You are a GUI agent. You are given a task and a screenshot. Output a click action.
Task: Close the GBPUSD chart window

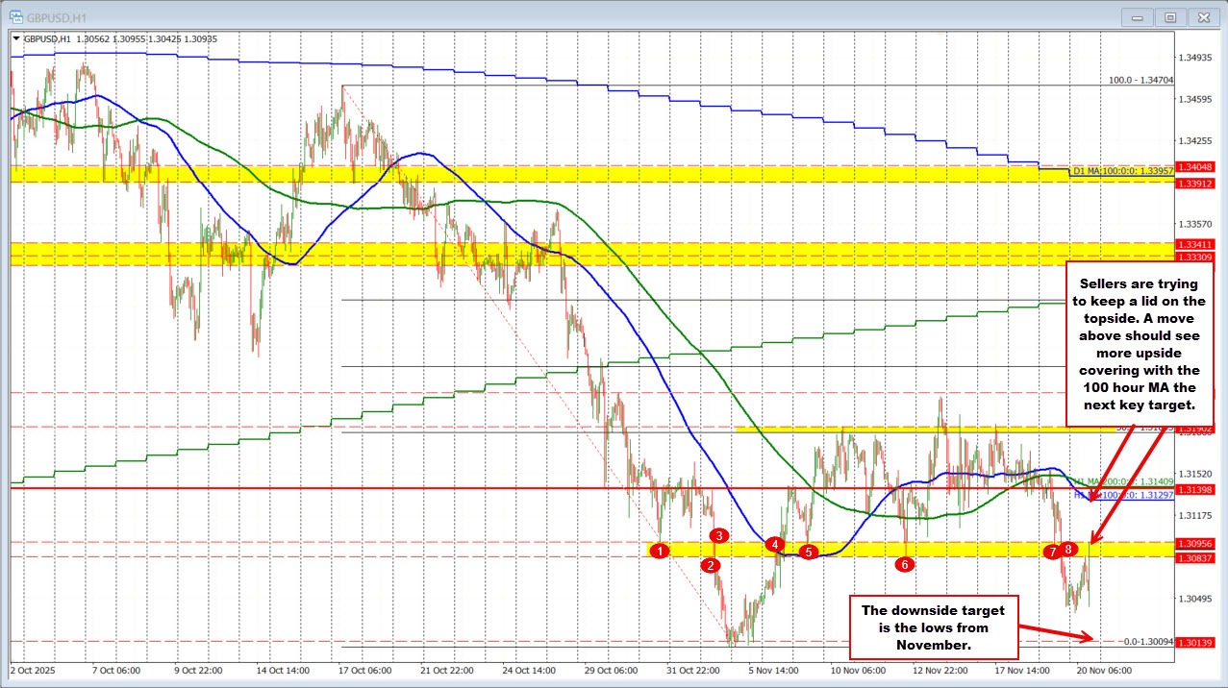click(1201, 16)
